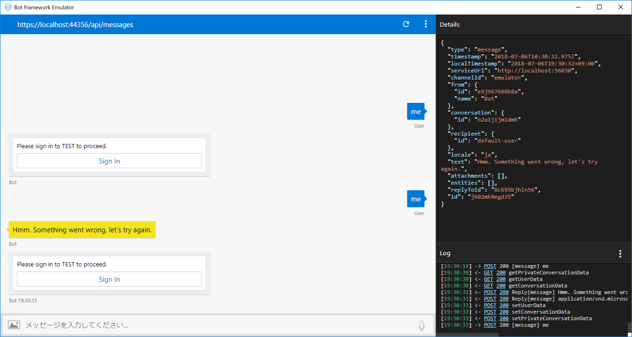The image size is (632, 337).
Task: Maximize the Bot Framework Emulator window
Action: pos(599,7)
